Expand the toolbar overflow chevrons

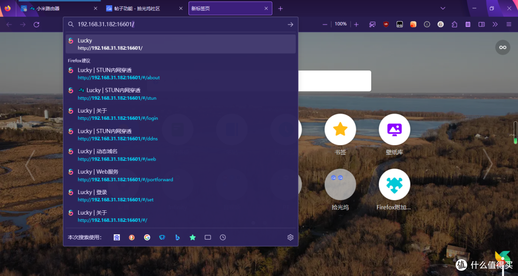495,24
